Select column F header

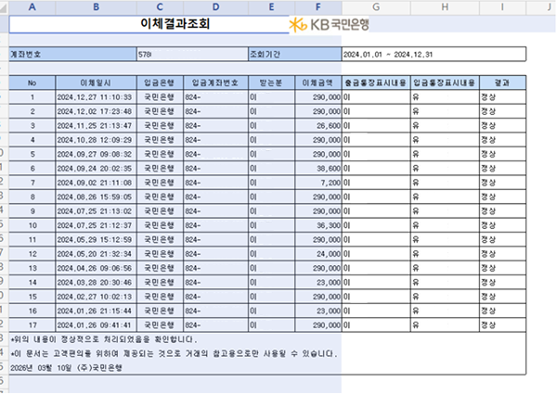pyautogui.click(x=317, y=7)
